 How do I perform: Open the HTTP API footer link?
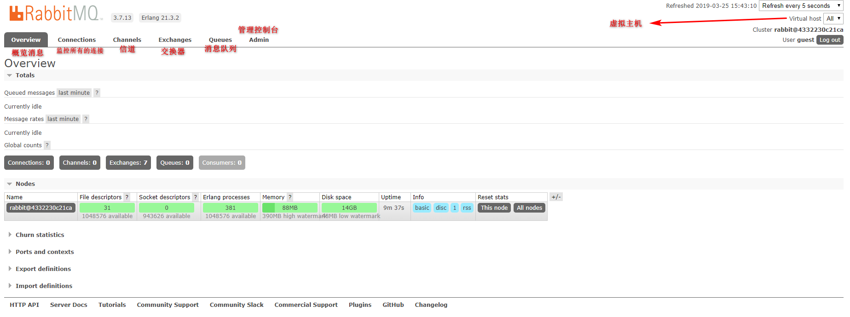[24, 305]
